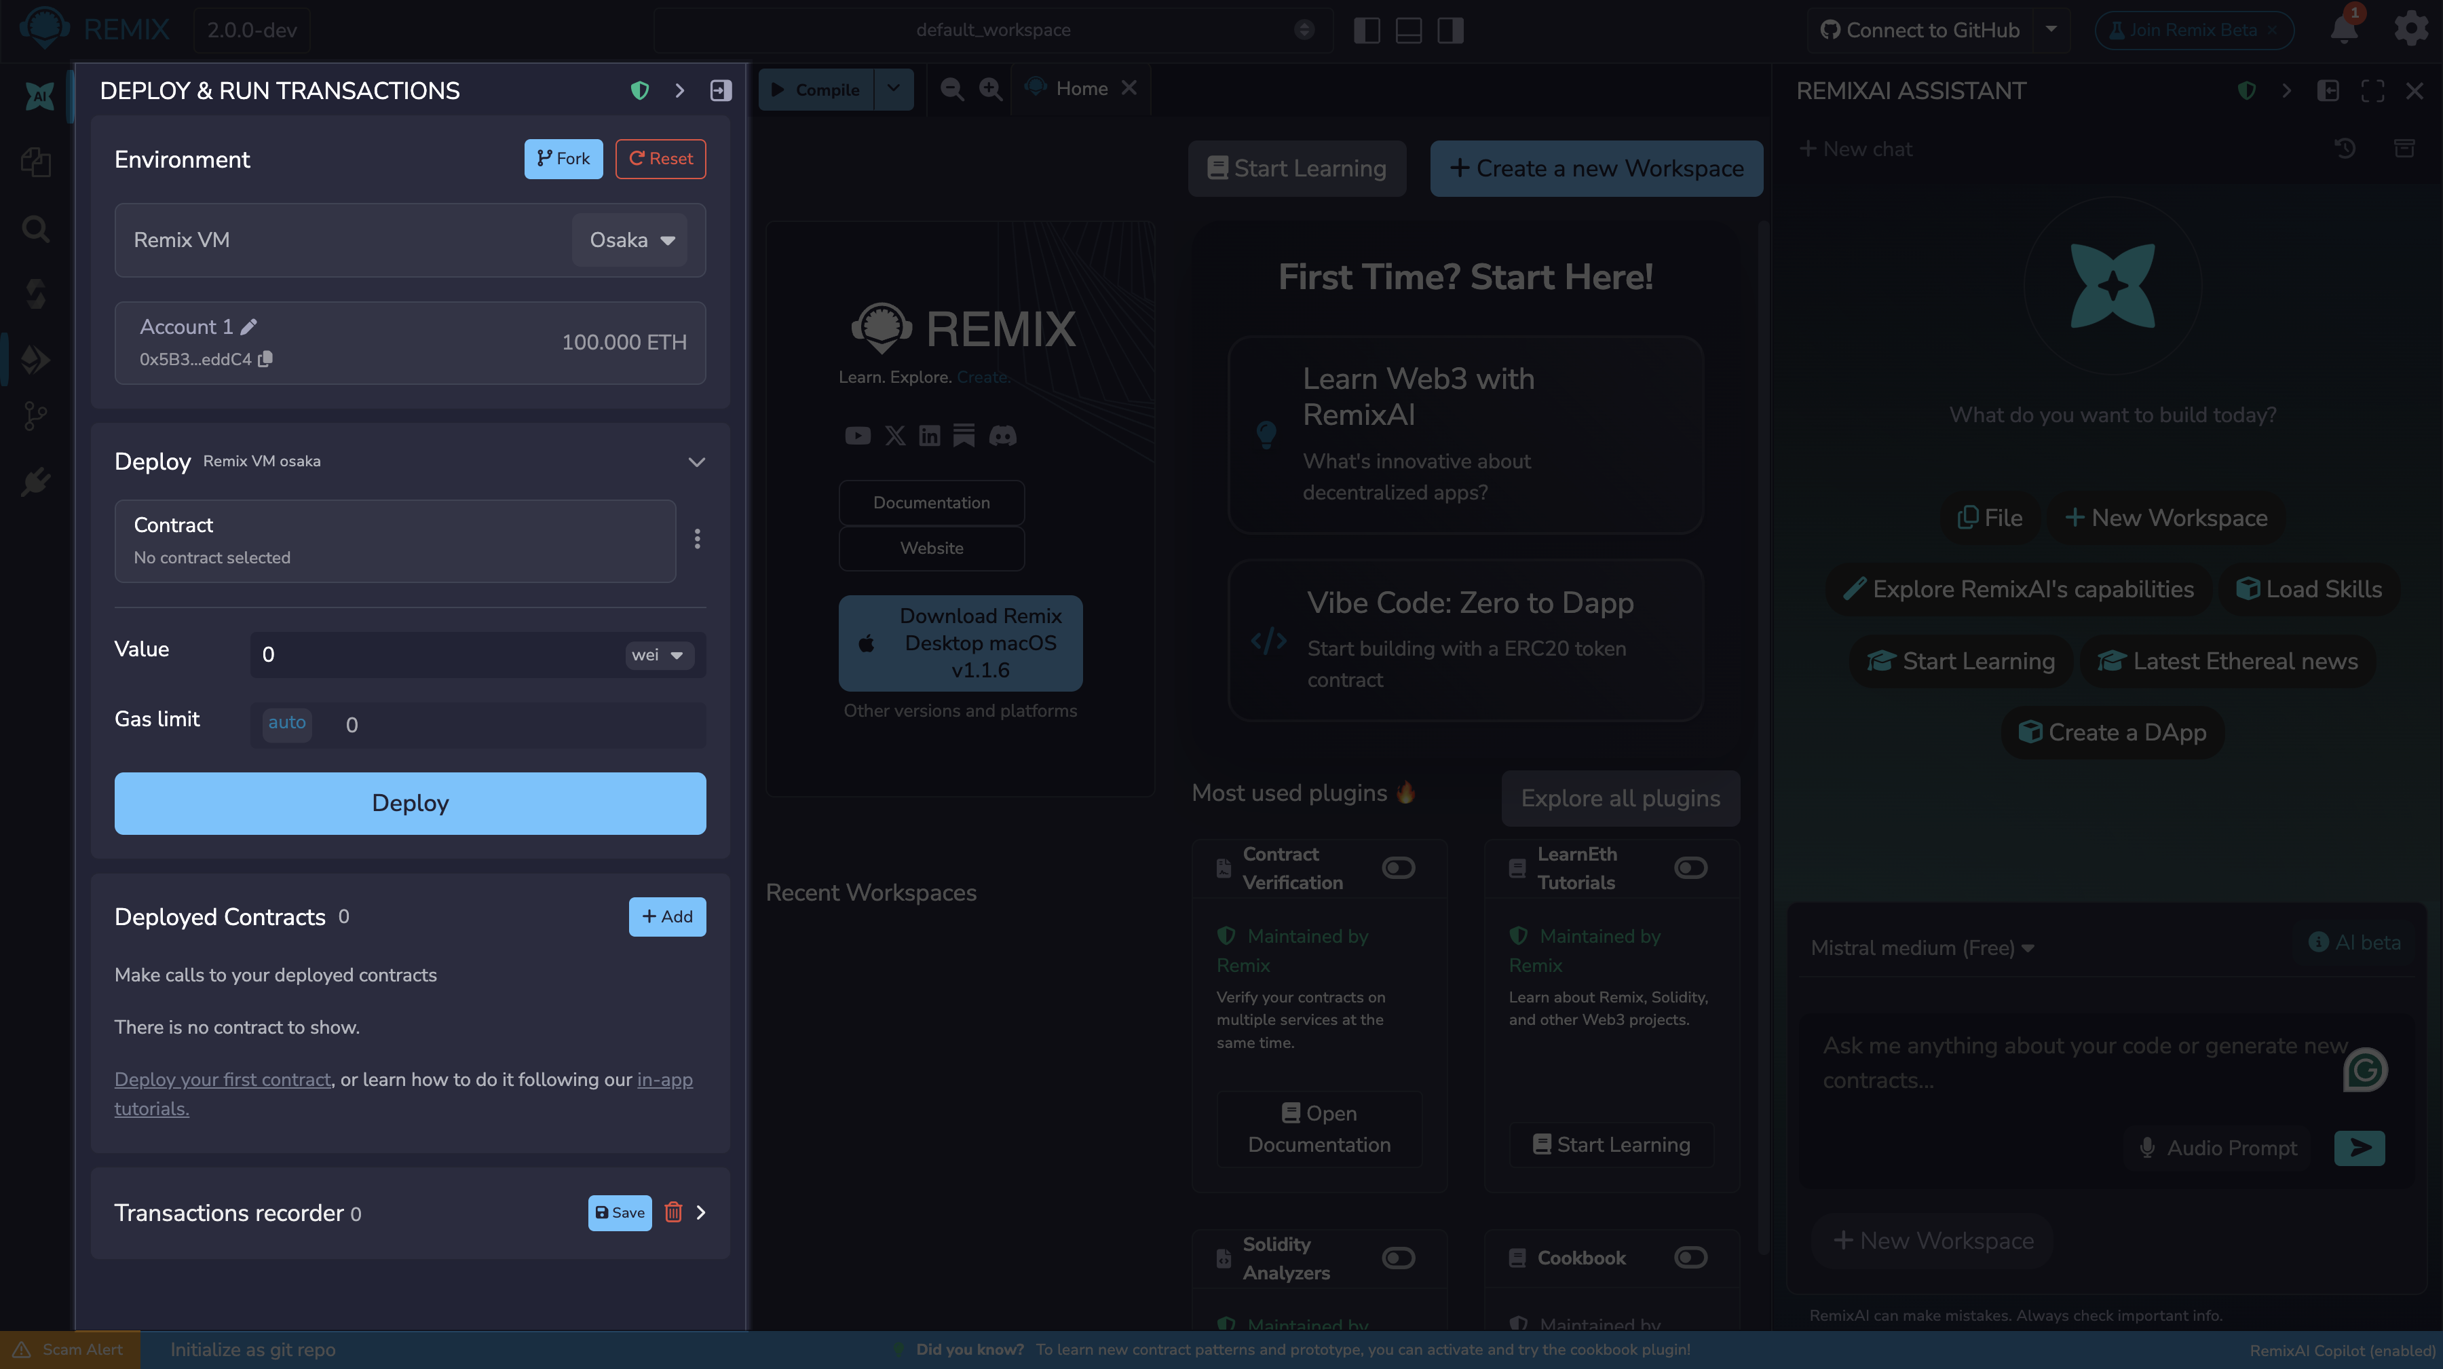Click Download Remix Desktop macOS button
2443x1369 pixels.
pyautogui.click(x=960, y=643)
